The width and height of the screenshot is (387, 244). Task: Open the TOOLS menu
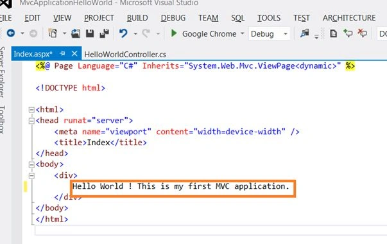click(x=269, y=18)
